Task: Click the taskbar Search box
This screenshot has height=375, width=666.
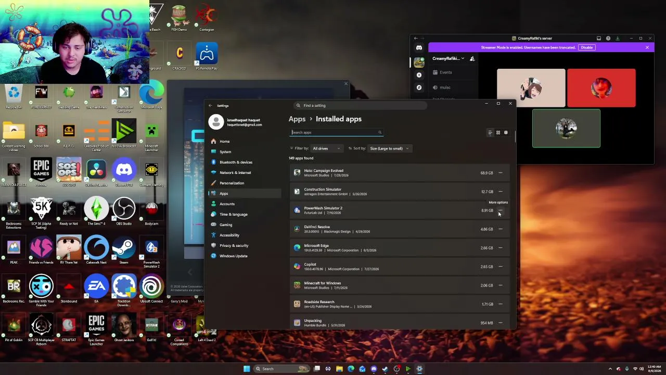Action: point(283,369)
